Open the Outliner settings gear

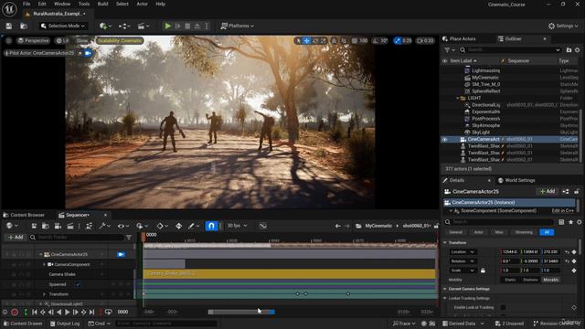click(577, 49)
